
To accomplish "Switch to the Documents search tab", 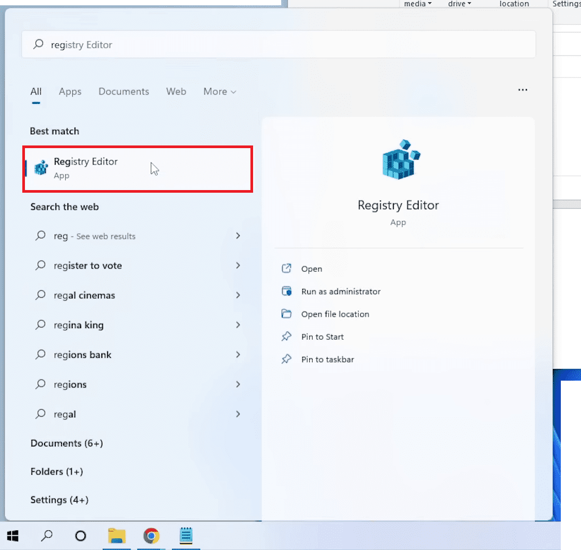I will [124, 91].
